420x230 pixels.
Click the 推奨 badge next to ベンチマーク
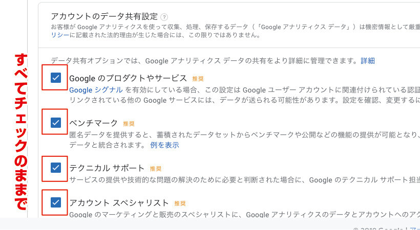click(129, 124)
